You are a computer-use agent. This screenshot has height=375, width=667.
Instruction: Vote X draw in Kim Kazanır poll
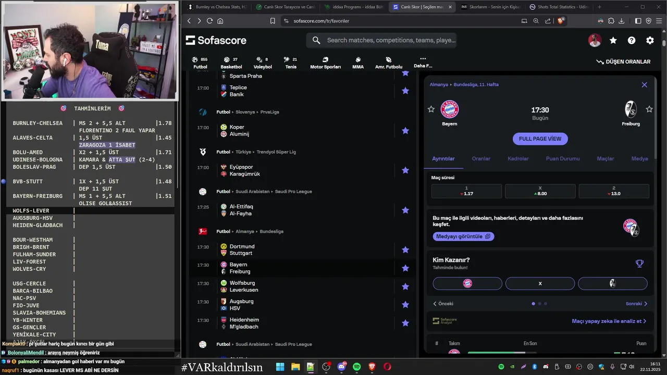540,283
